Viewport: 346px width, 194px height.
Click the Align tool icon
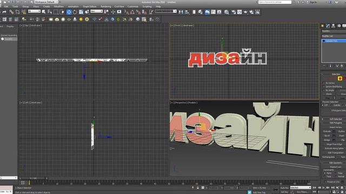click(187, 12)
